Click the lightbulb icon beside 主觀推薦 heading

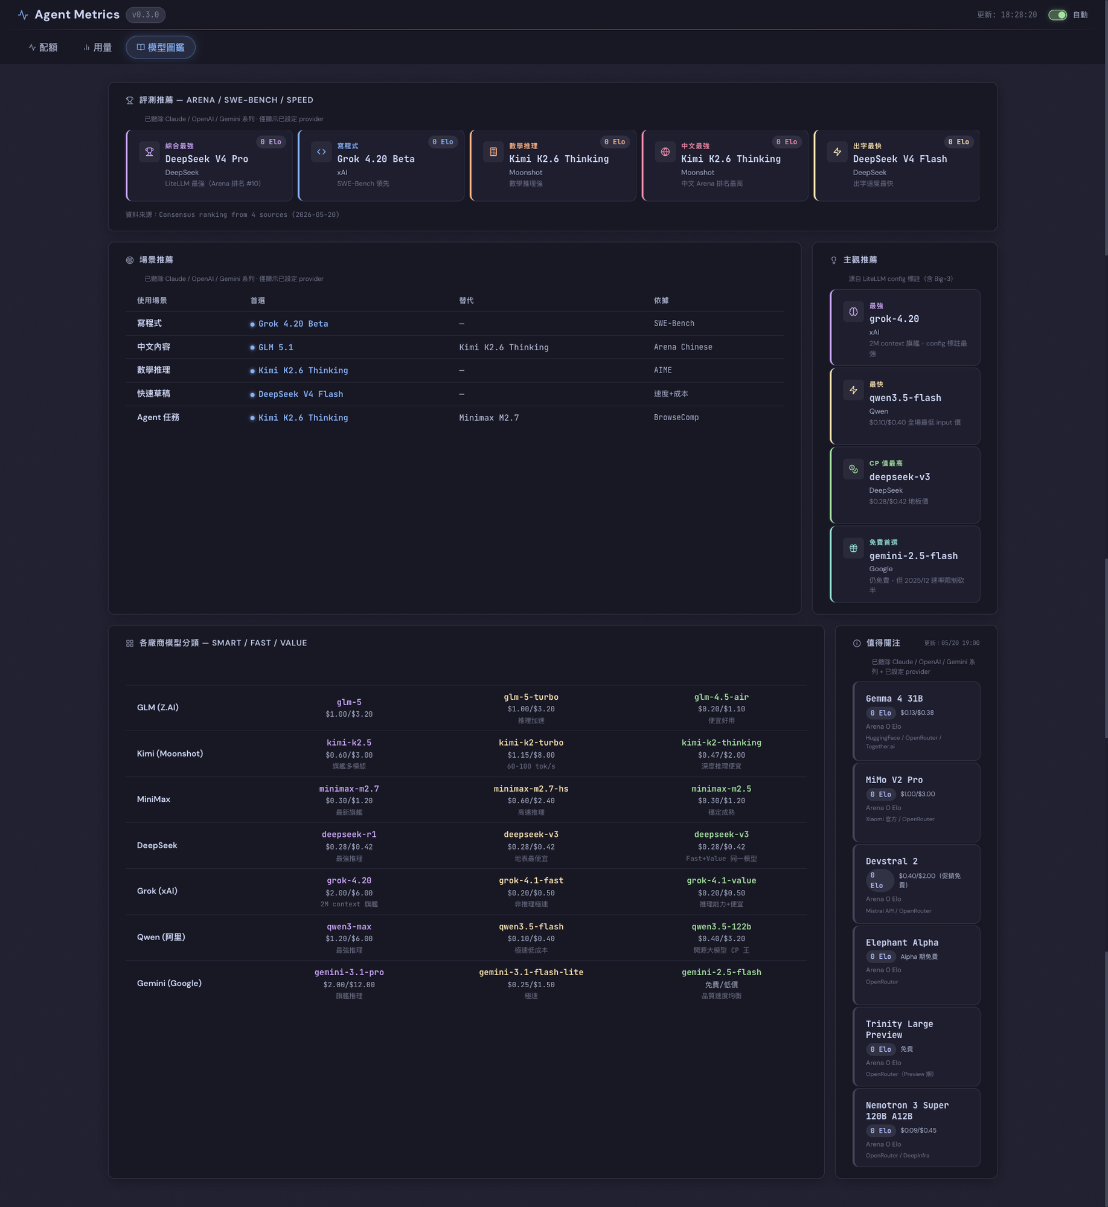[834, 260]
